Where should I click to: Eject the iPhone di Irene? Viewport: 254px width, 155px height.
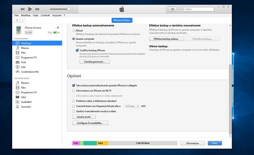(x=58, y=28)
